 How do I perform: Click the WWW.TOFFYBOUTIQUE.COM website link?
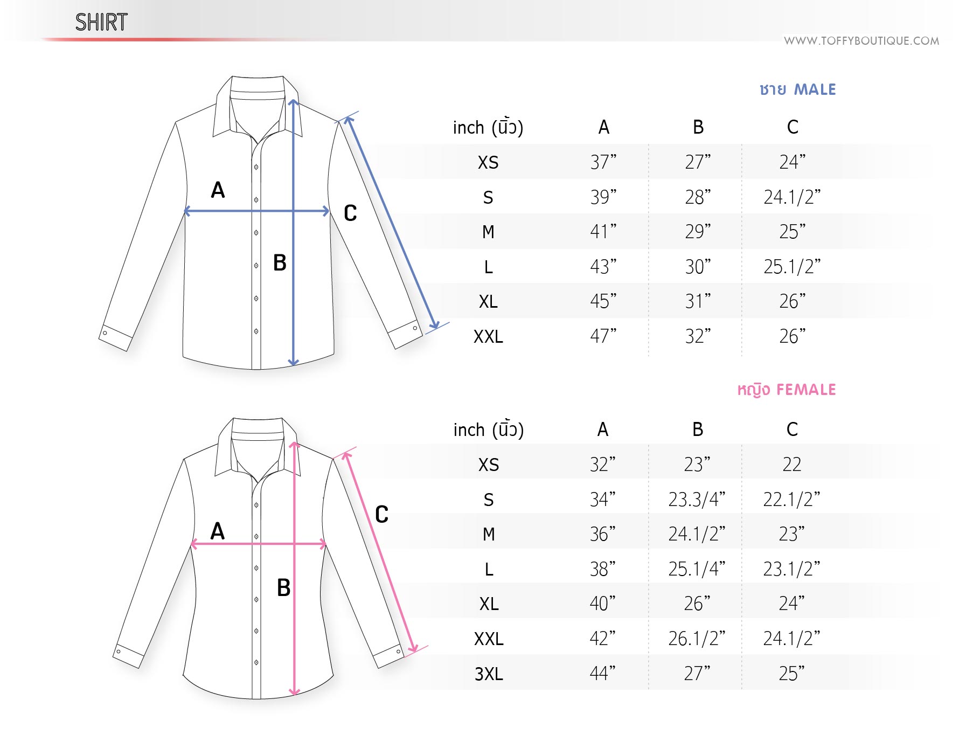[x=861, y=41]
